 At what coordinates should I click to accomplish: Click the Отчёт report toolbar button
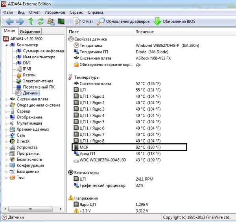[83, 21]
